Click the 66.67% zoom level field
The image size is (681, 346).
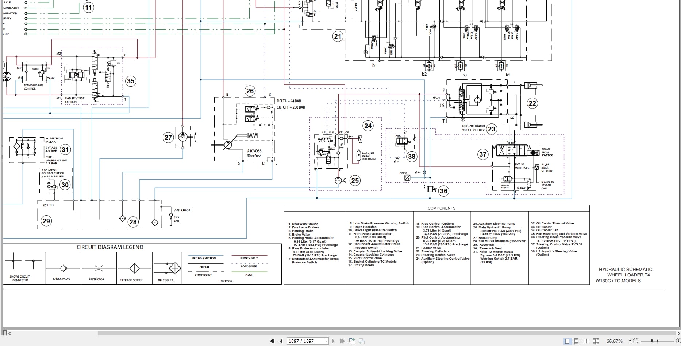615,341
